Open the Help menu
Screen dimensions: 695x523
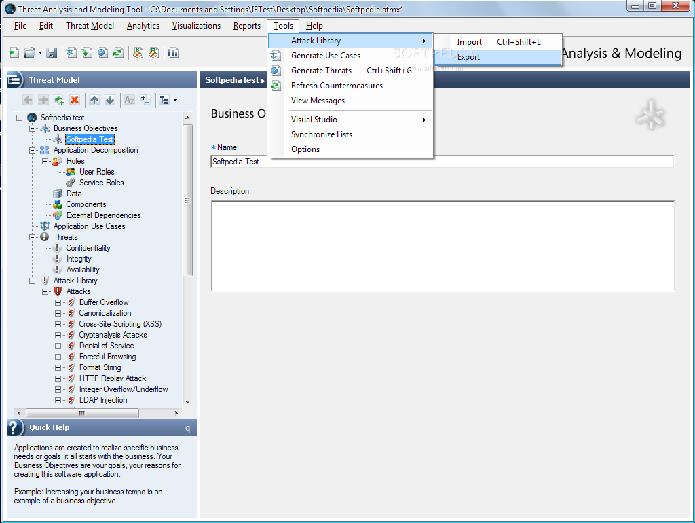click(x=314, y=26)
